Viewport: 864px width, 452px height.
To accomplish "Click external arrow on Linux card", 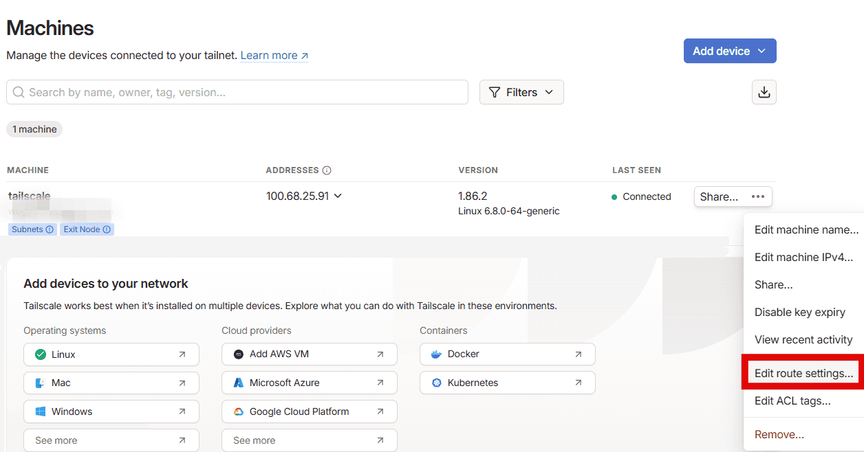I will pyautogui.click(x=182, y=354).
